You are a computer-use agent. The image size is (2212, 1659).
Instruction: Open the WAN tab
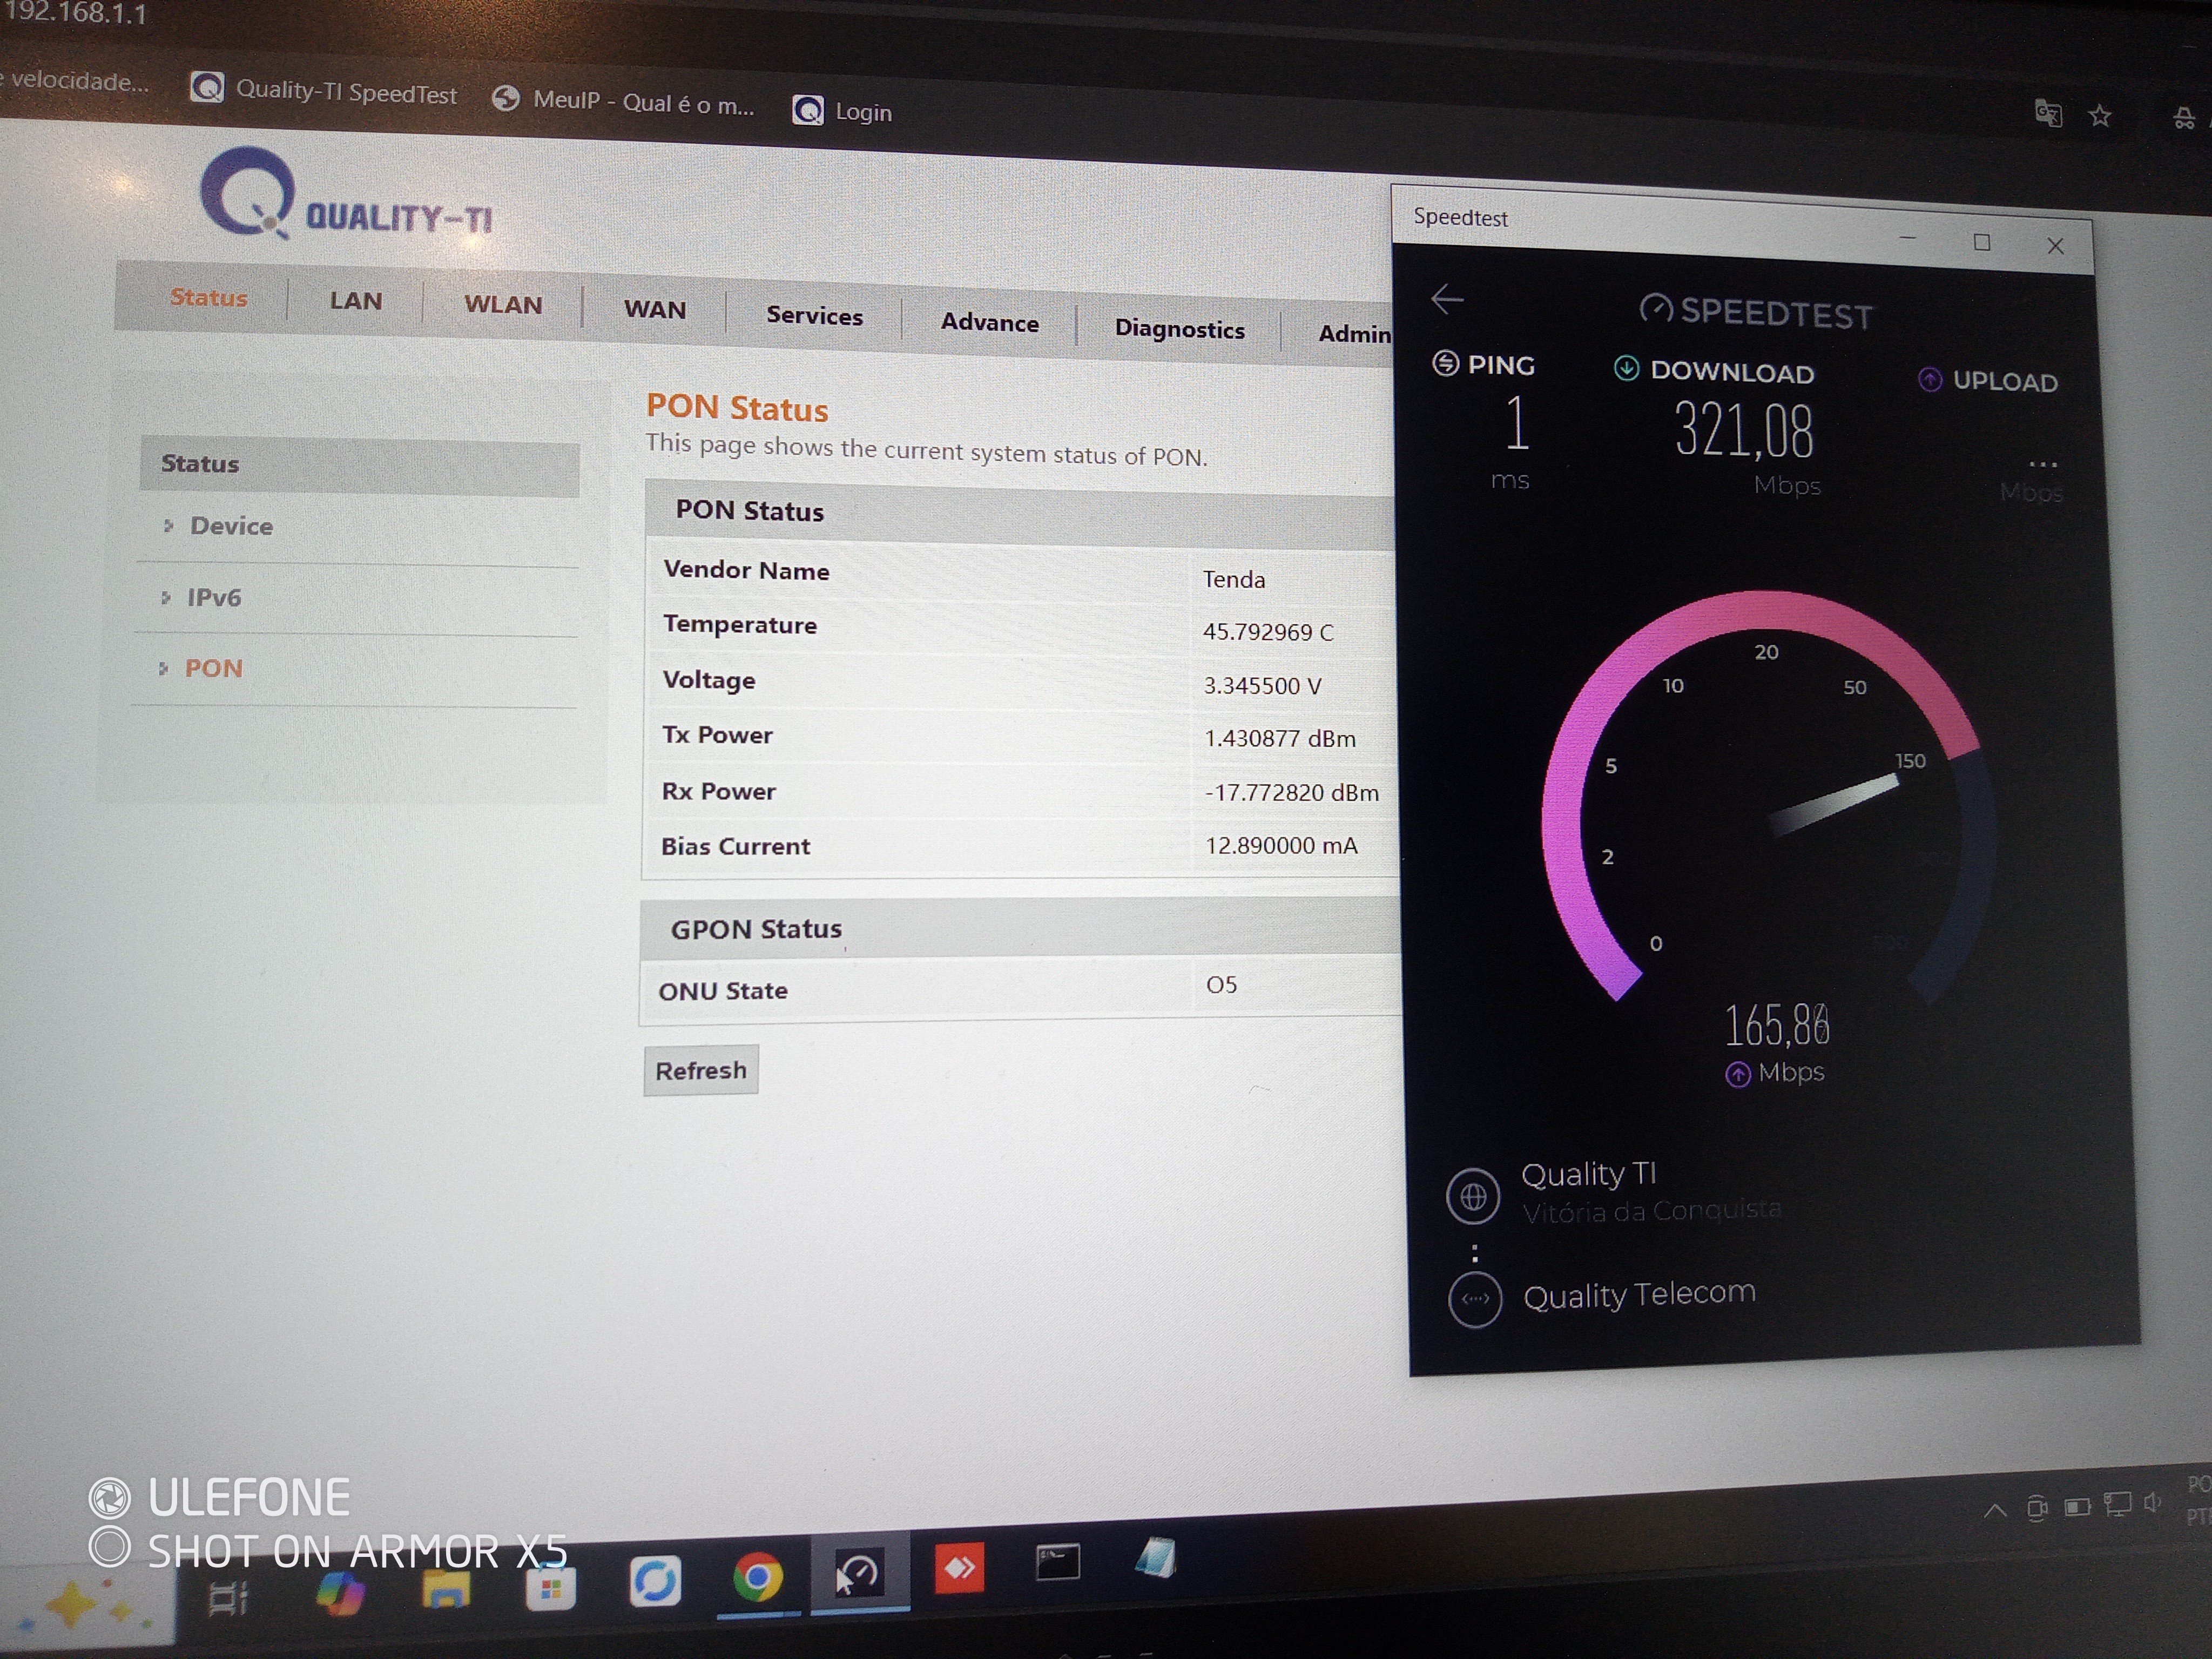pos(655,310)
